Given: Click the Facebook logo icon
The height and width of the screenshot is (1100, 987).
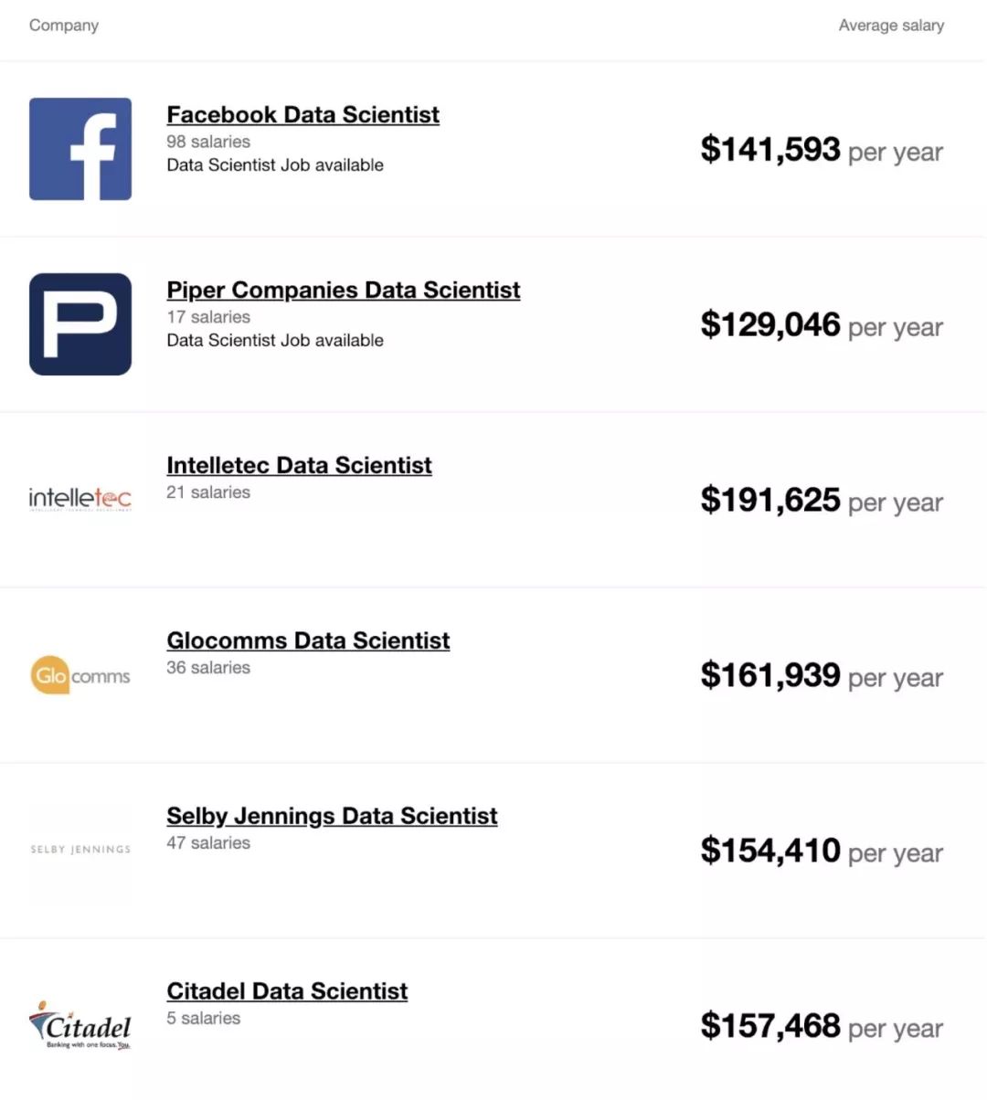Looking at the screenshot, I should pos(80,149).
